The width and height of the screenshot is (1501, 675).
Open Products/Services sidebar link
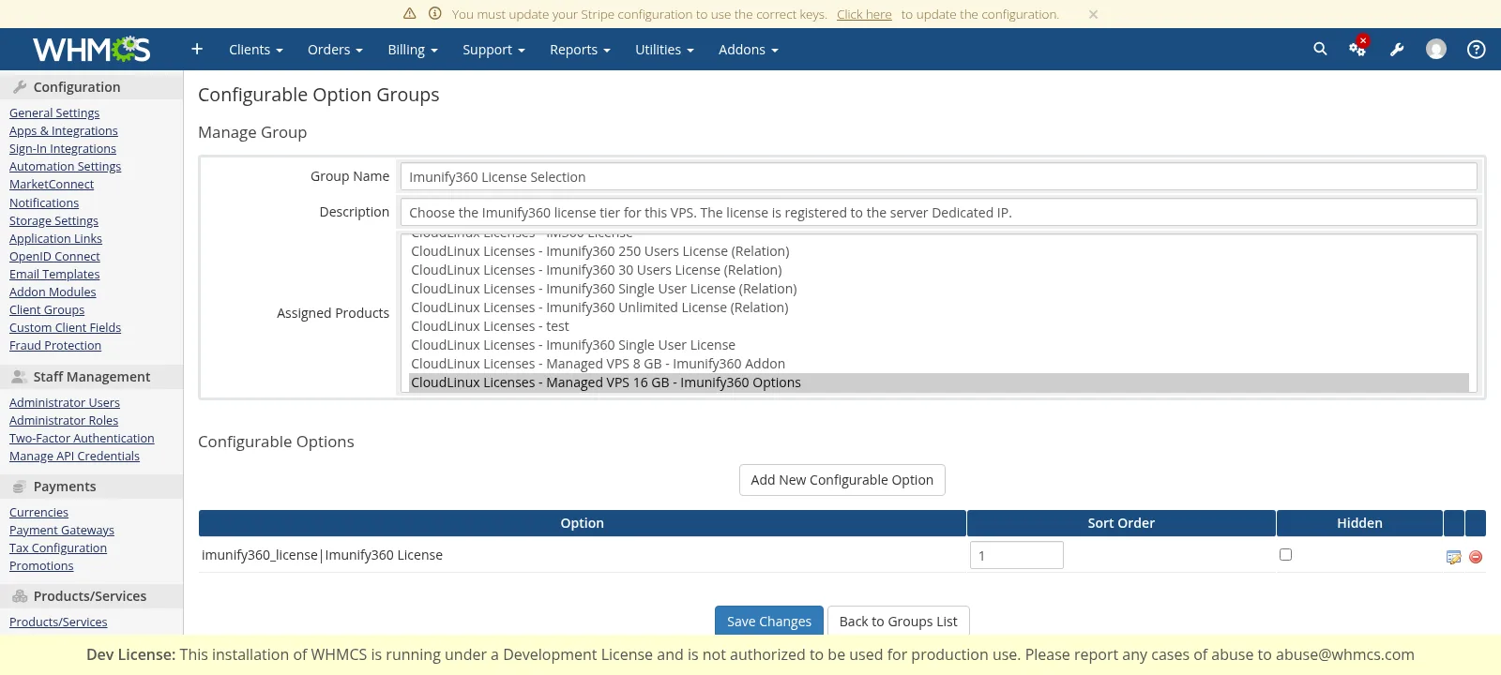tap(58, 622)
